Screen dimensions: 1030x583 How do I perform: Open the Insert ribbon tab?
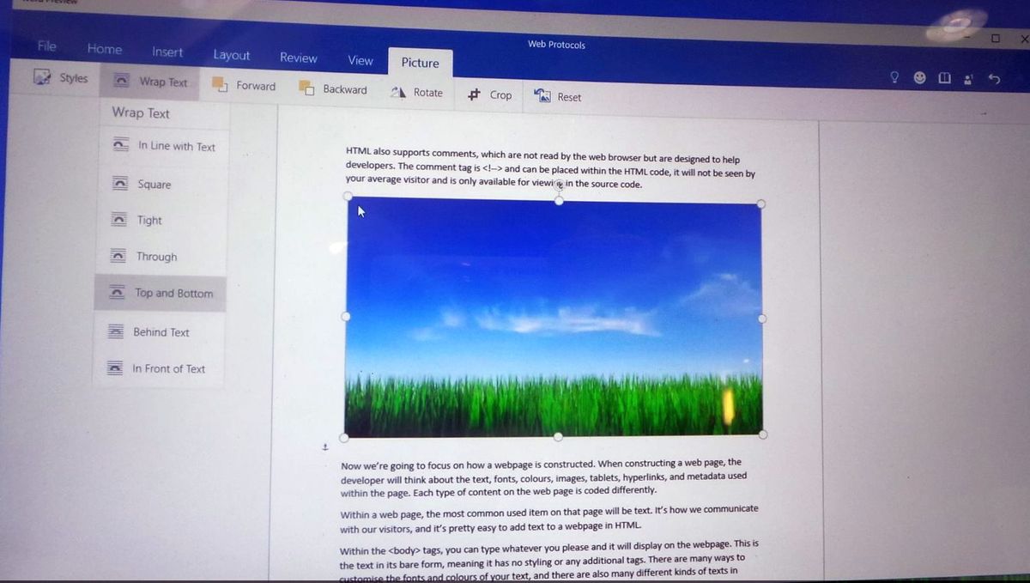coord(167,52)
